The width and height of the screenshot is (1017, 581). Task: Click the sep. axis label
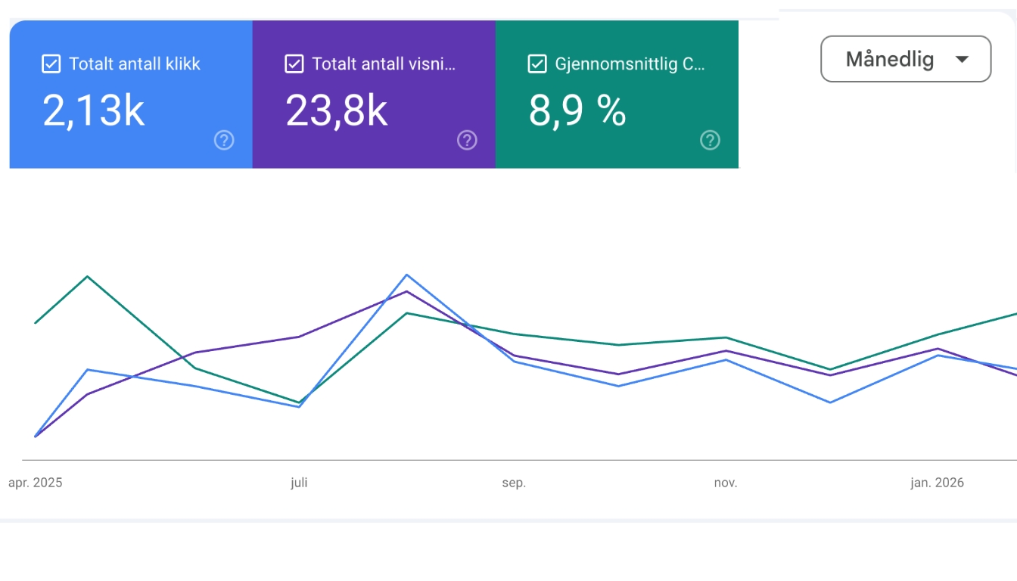[x=514, y=483]
